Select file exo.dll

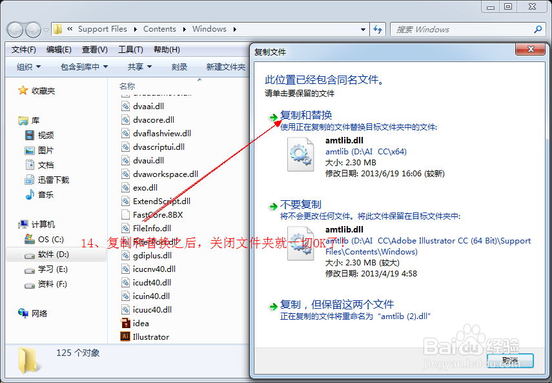point(139,188)
